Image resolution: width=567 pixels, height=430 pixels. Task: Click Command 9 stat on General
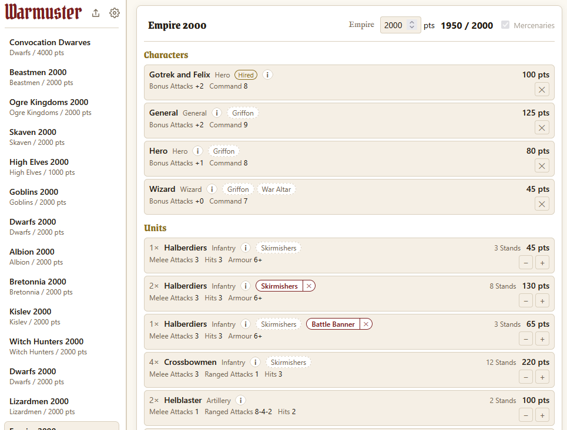[x=229, y=125]
